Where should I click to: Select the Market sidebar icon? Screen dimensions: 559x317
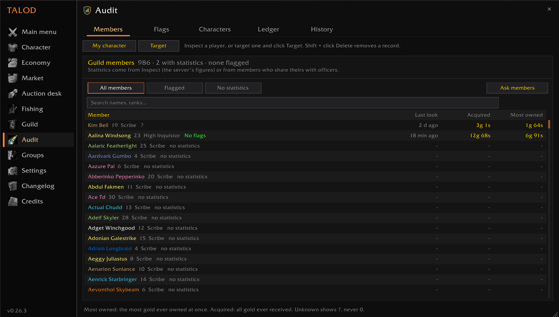pos(13,78)
